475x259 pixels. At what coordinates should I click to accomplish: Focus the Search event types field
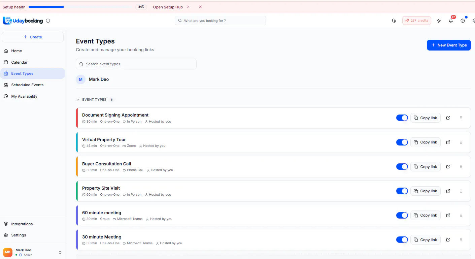[136, 64]
